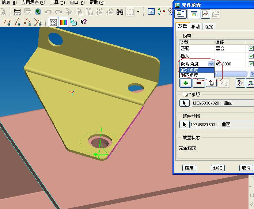The image size is (254, 209).
Task: Click the model tree layers icon
Action: point(73,22)
